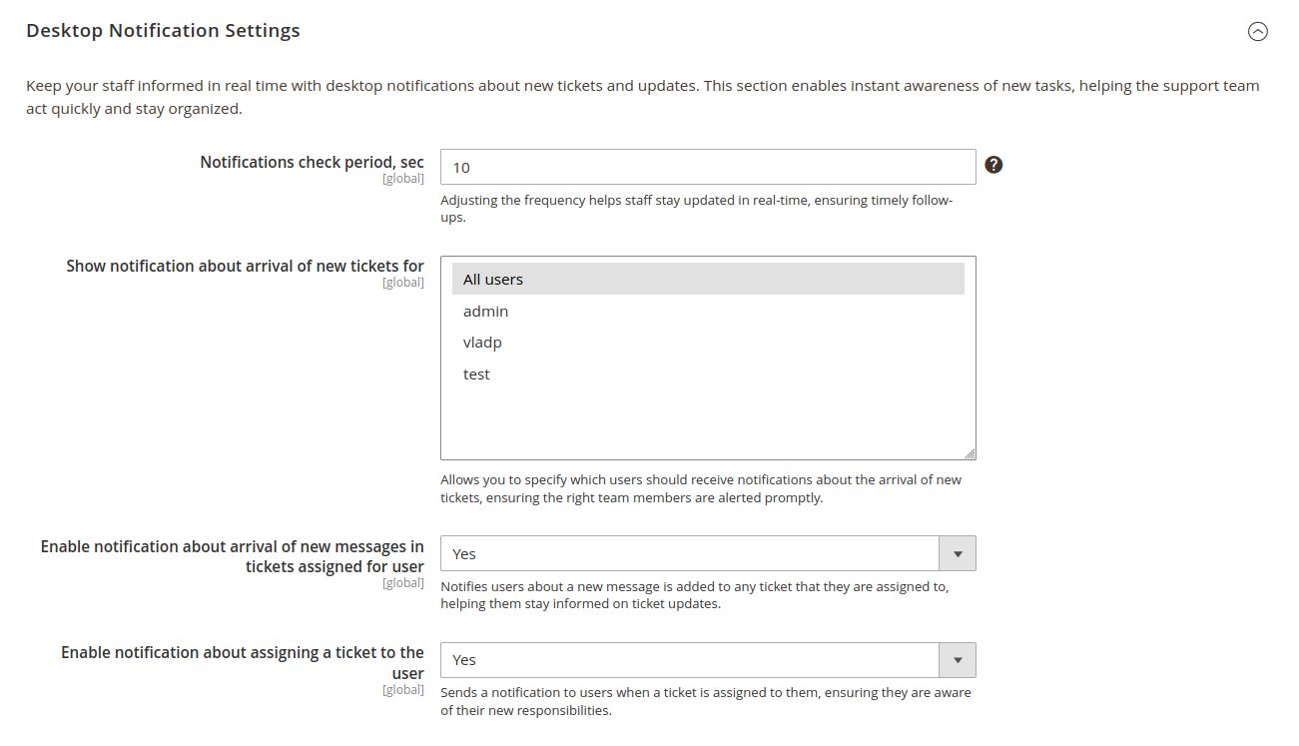The image size is (1299, 746).
Task: Click the 'Desktop Notification Settings' heading
Action: coord(163,30)
